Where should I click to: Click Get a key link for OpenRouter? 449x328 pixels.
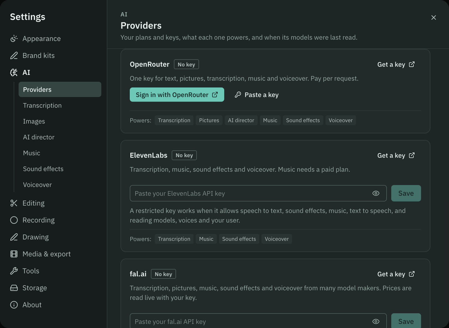pyautogui.click(x=396, y=64)
